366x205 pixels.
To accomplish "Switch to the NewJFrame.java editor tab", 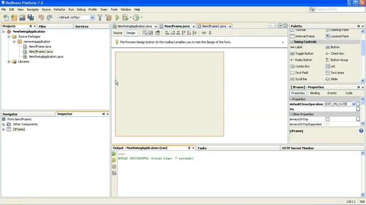I will [x=177, y=26].
